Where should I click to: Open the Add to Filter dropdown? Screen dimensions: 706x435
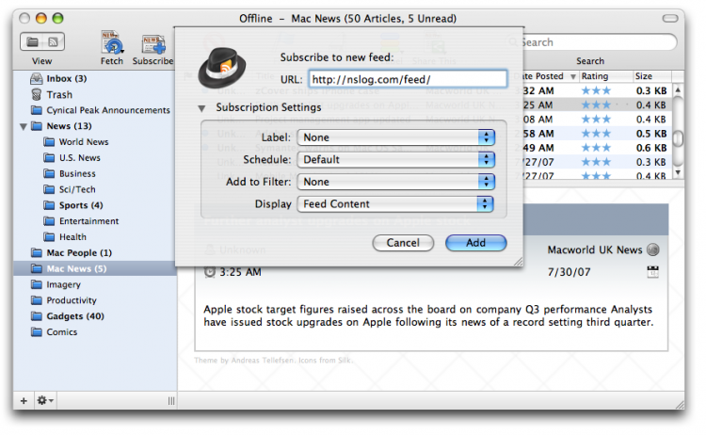tap(396, 182)
